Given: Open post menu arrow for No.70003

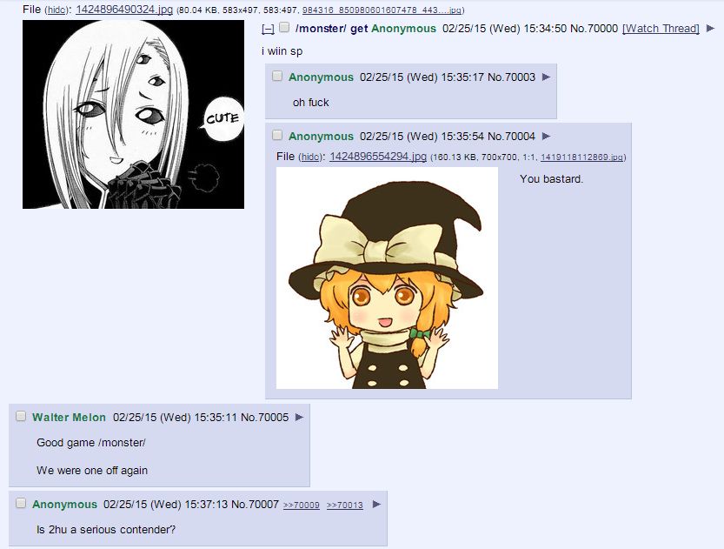Looking at the screenshot, I should tap(546, 77).
